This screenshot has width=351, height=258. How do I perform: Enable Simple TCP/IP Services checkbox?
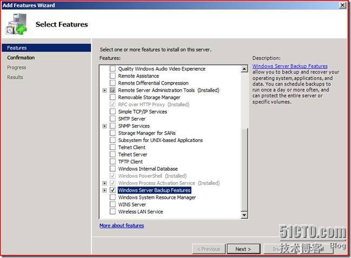113,111
